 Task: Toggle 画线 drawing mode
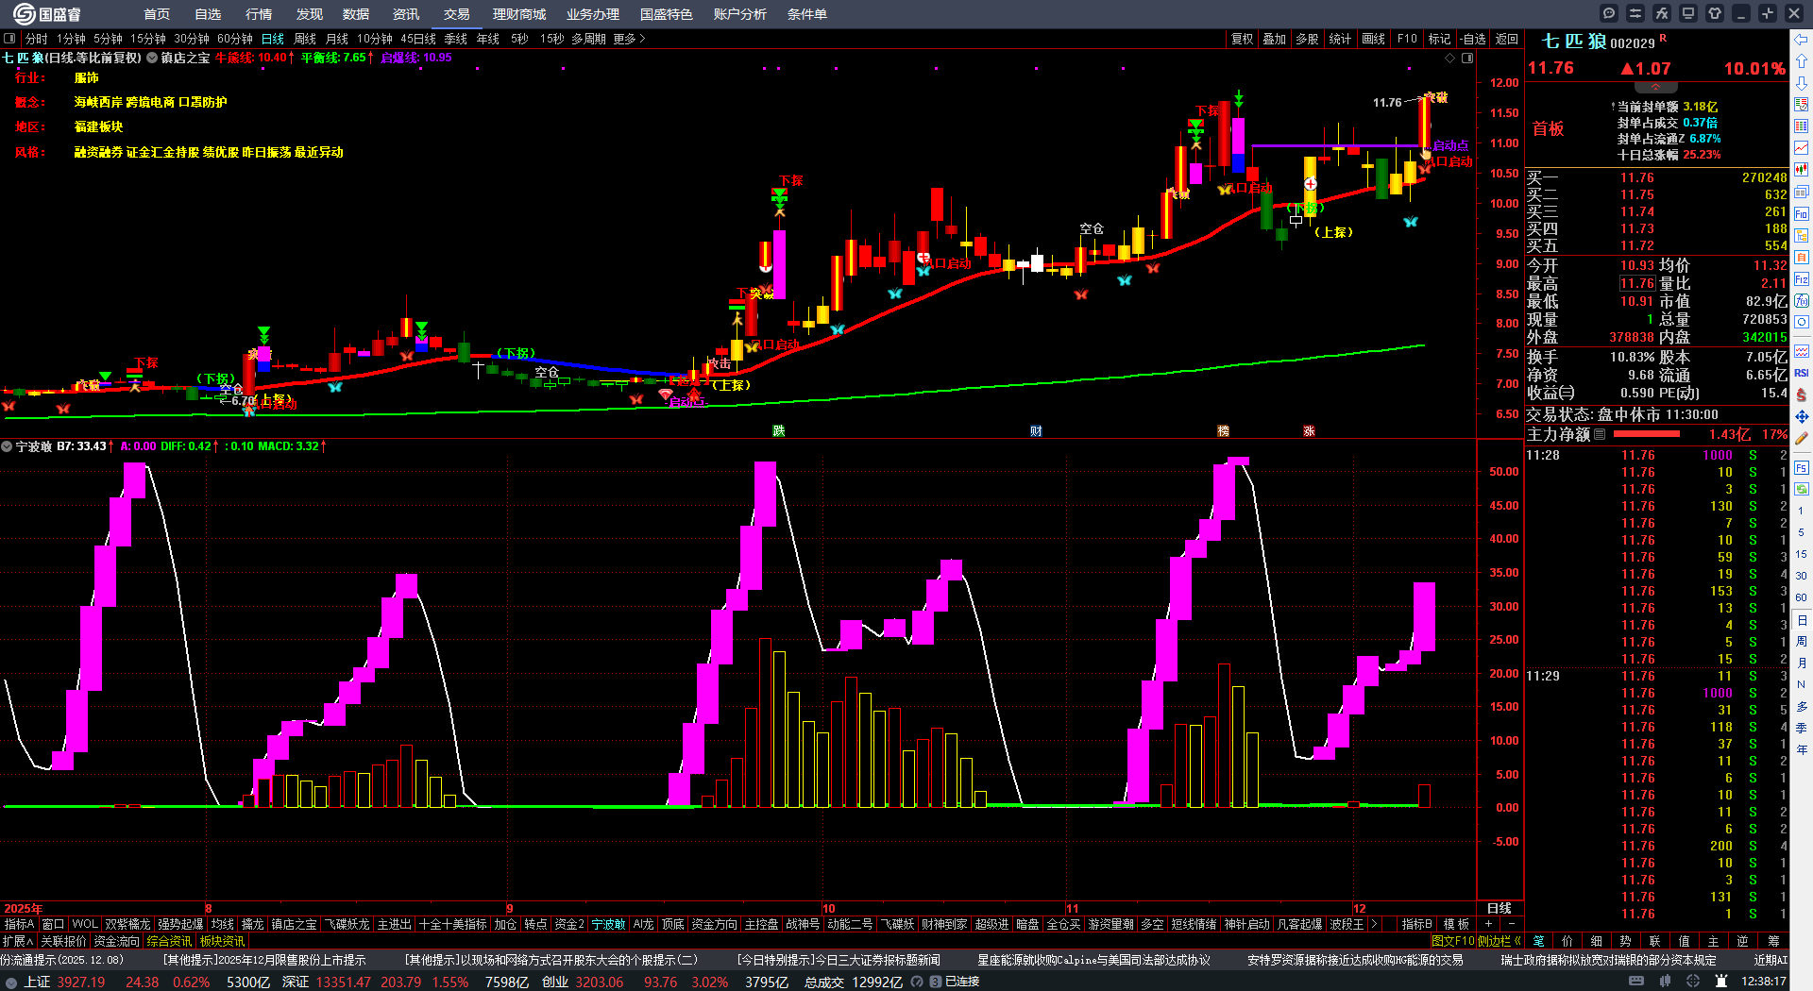[x=1374, y=39]
